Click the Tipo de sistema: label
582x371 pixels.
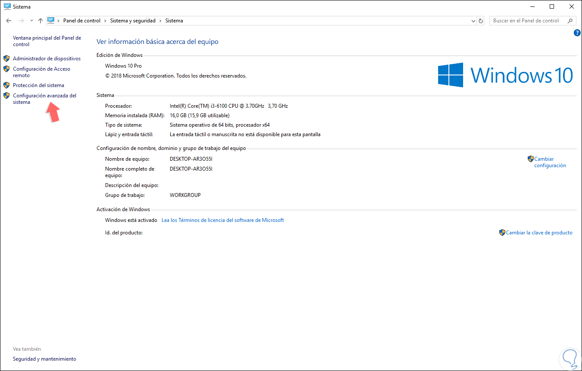(124, 125)
